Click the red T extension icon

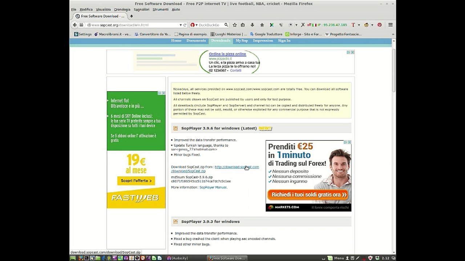353,25
